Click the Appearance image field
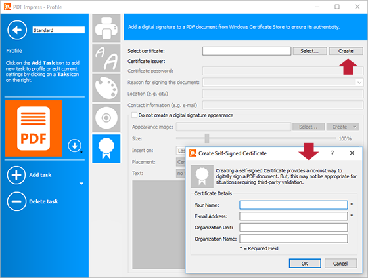This screenshot has height=278, width=368. click(233, 127)
